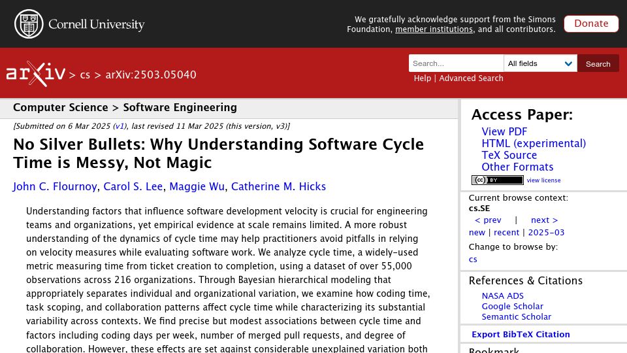
Task: Click the Donate button
Action: [x=591, y=24]
